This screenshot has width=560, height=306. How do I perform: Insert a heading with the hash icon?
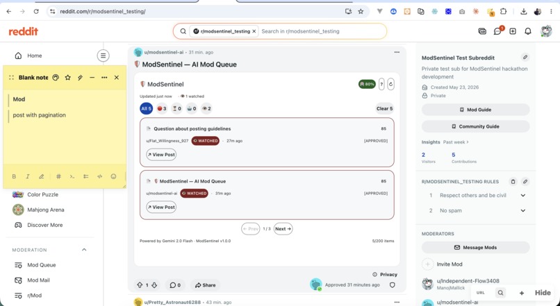[58, 176]
